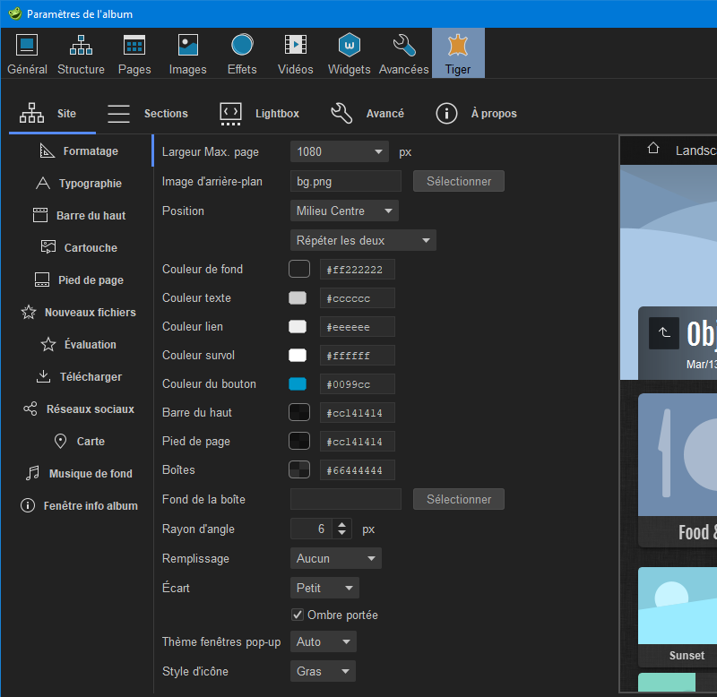The width and height of the screenshot is (717, 697).
Task: Increase the Rayon d'angle stepper value
Action: [342, 524]
